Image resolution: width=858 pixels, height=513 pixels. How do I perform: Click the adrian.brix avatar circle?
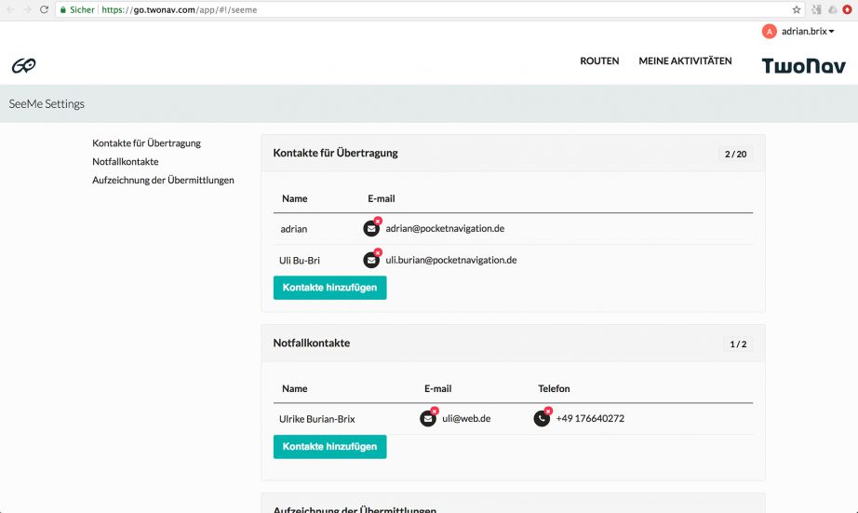[769, 32]
